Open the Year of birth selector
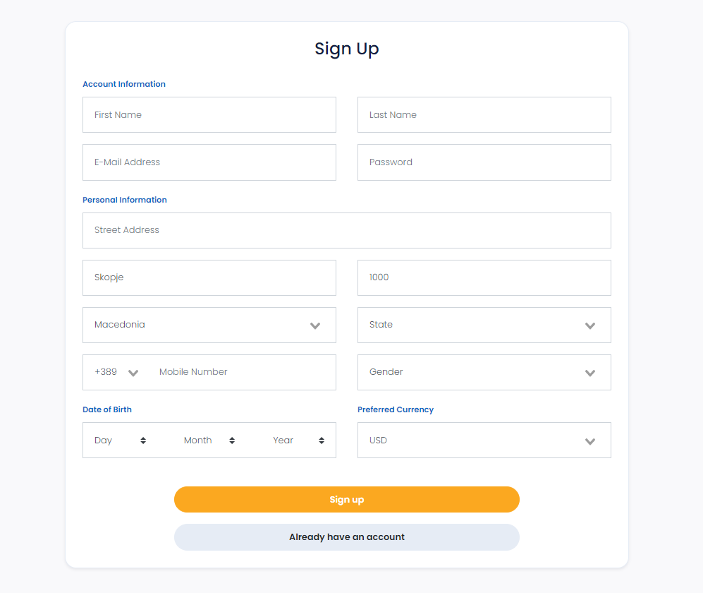The image size is (703, 593). click(298, 441)
